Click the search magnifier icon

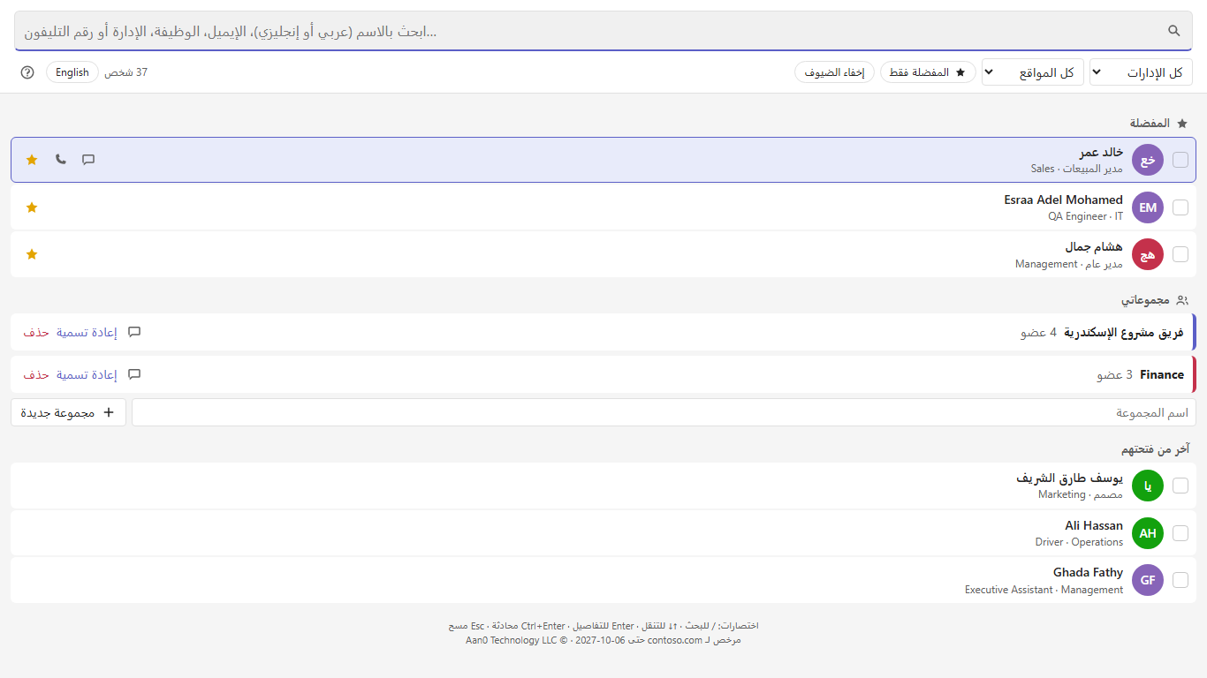point(1174,31)
